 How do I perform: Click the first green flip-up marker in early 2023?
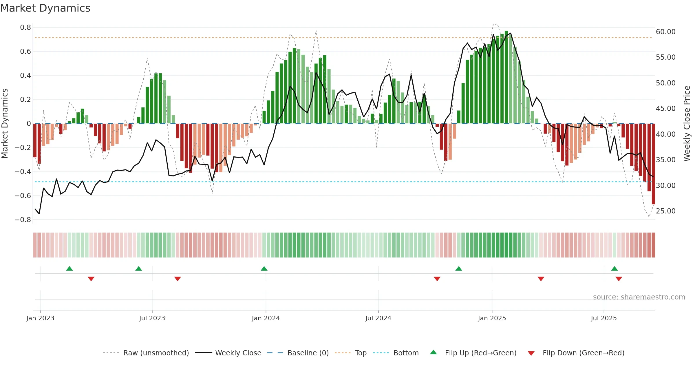69,268
